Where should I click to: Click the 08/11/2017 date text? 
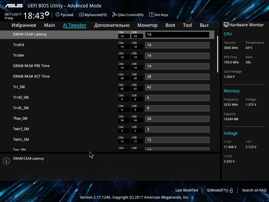tap(13, 14)
